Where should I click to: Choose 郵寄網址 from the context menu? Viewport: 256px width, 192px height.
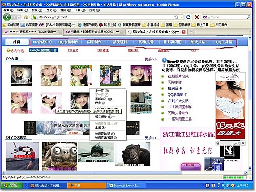click(108, 117)
